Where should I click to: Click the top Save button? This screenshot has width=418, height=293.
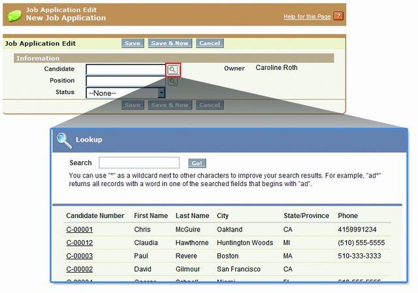(x=133, y=43)
